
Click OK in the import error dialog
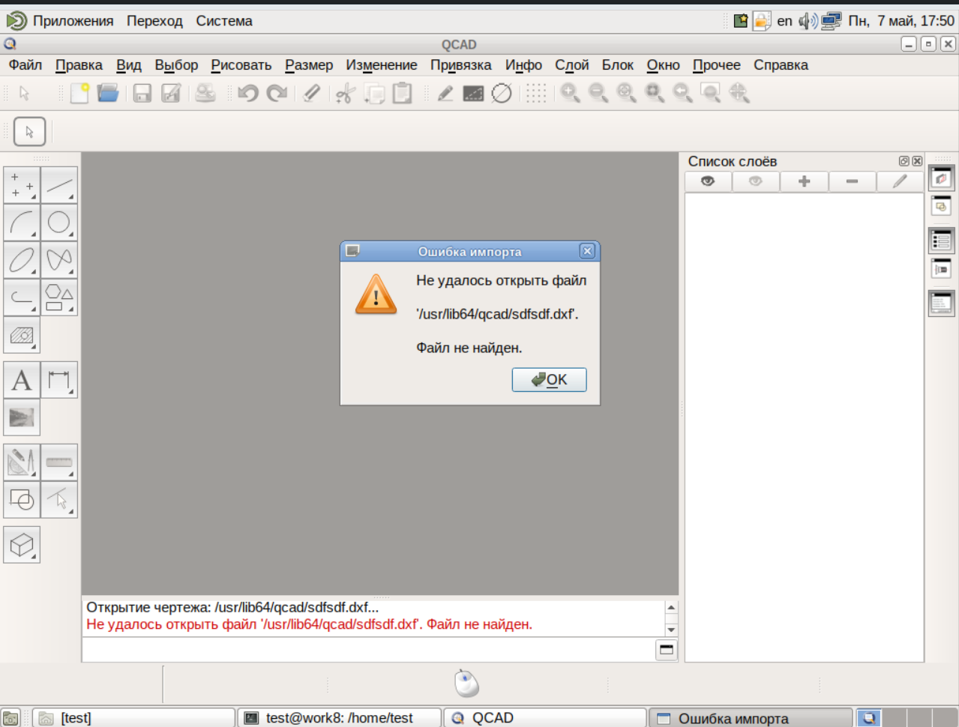549,380
